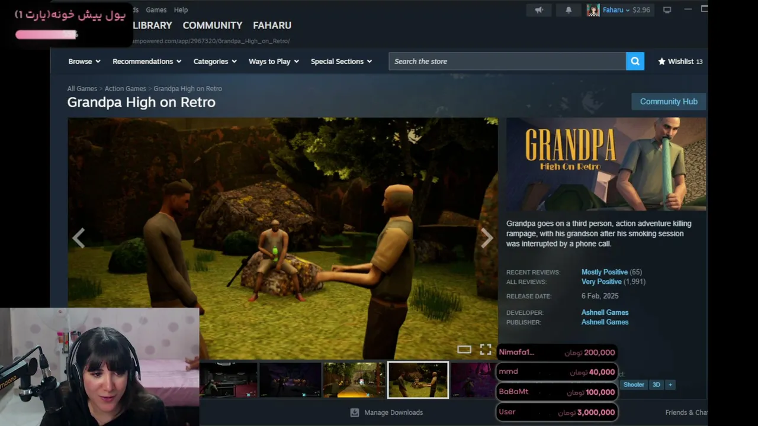
Task: Click the page title Grandpa High on Retro
Action: [141, 102]
